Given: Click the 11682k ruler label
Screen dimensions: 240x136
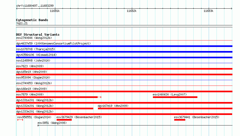Looking at the screenshot, I should click(132, 11).
